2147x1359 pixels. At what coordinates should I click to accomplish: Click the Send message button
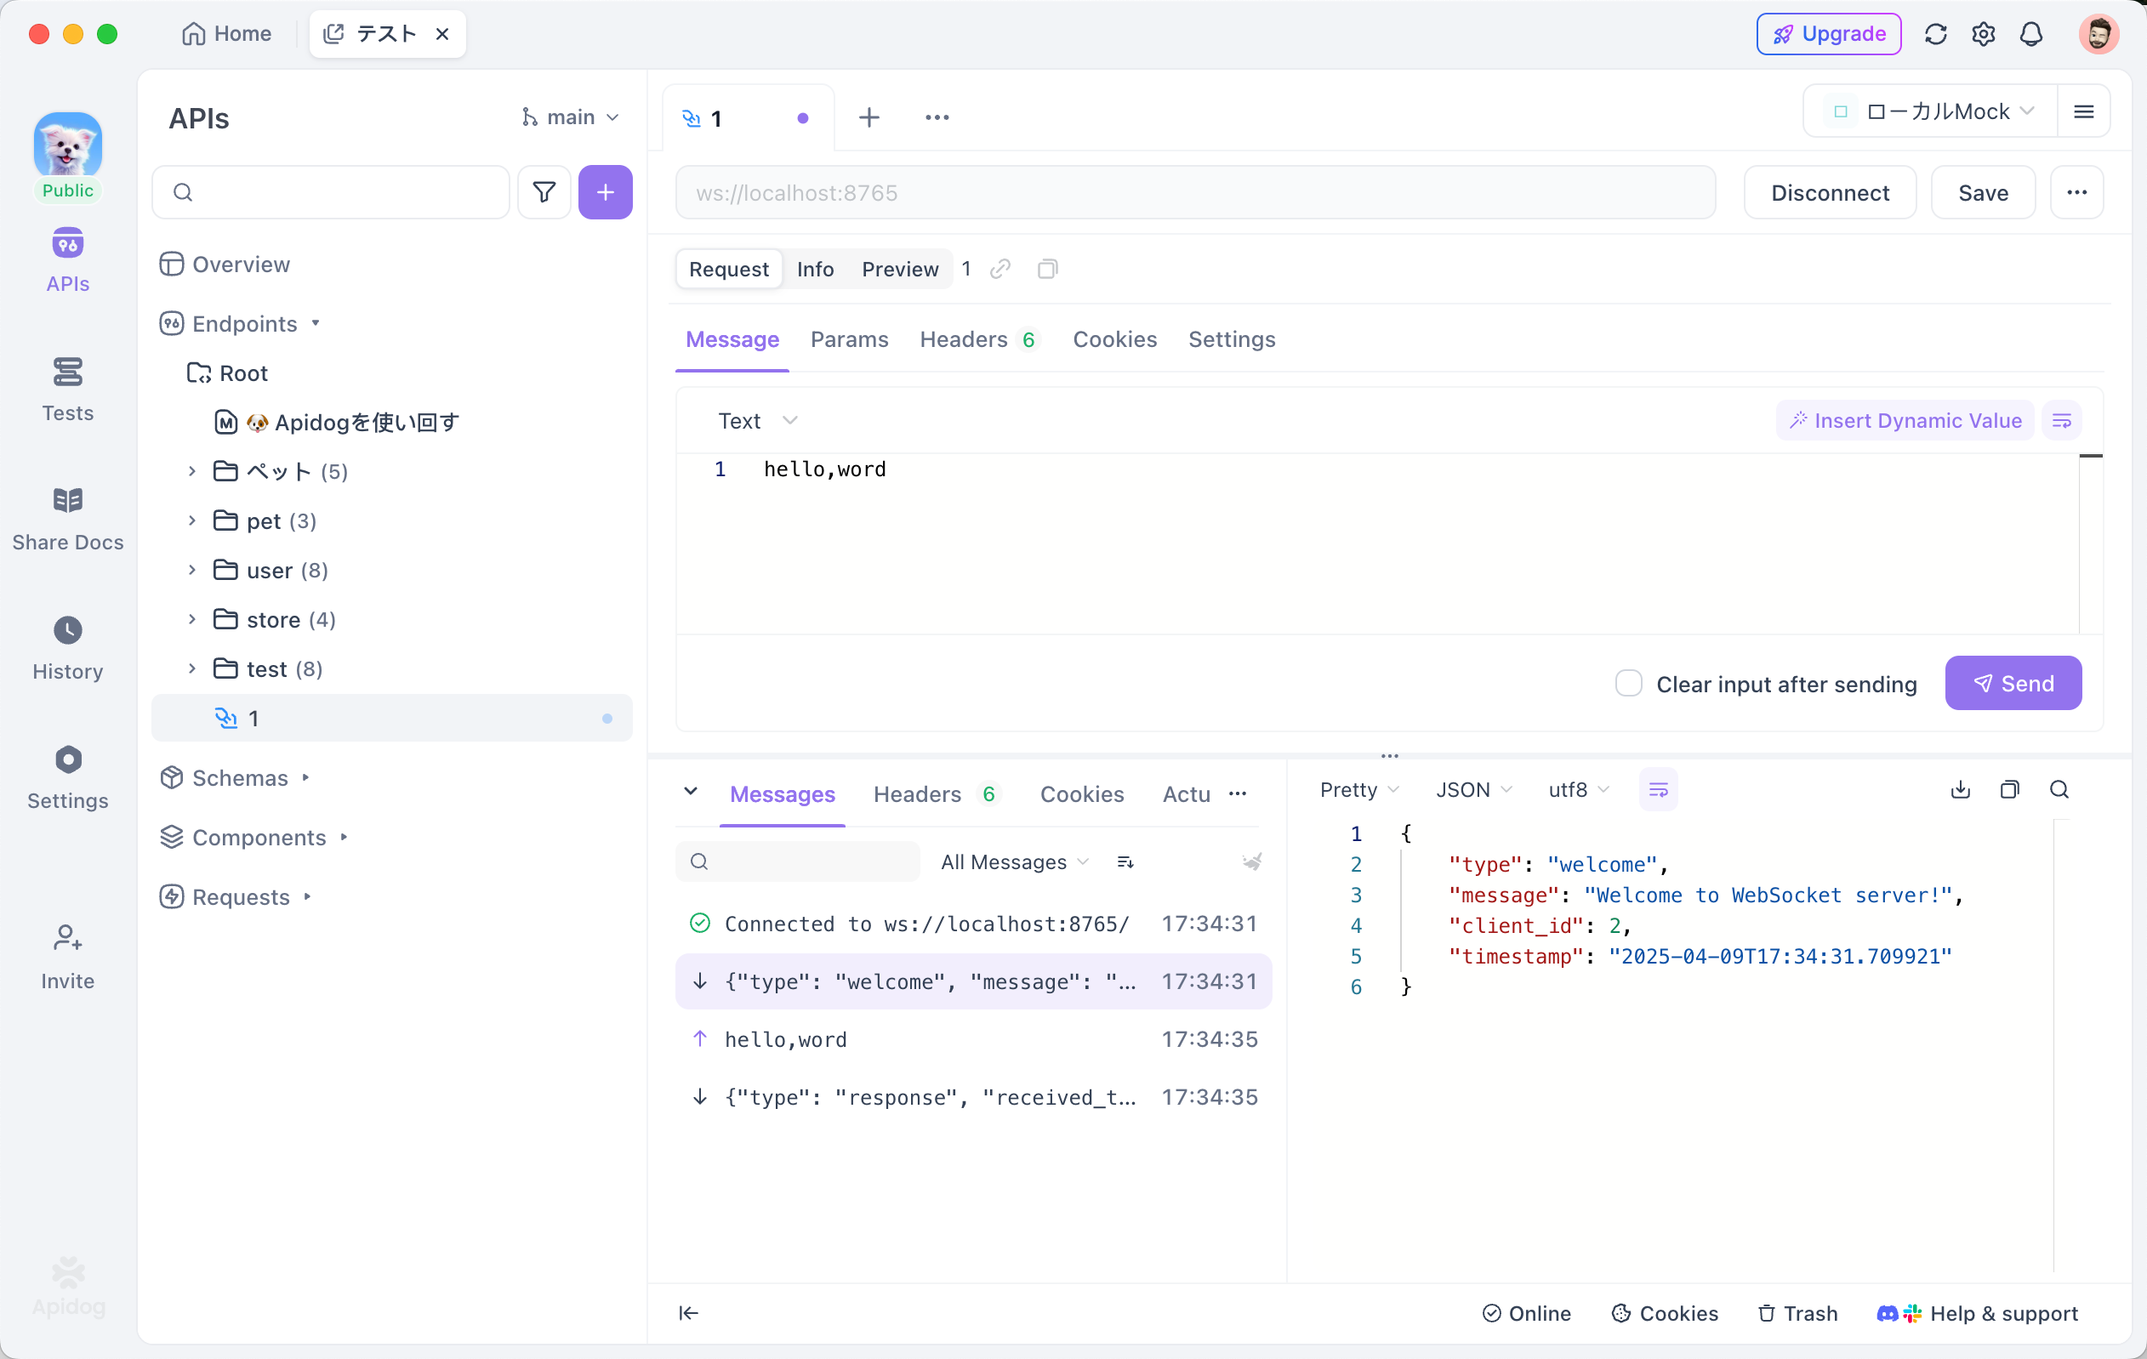[2013, 684]
